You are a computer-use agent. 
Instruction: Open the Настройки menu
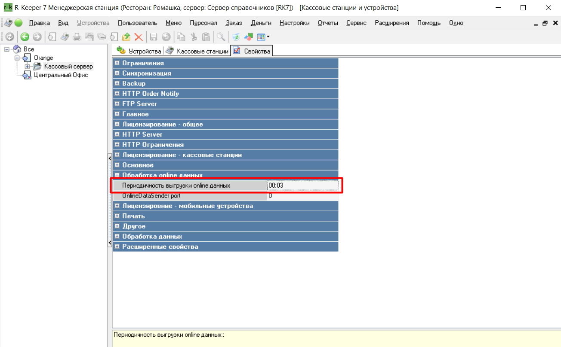pos(294,23)
